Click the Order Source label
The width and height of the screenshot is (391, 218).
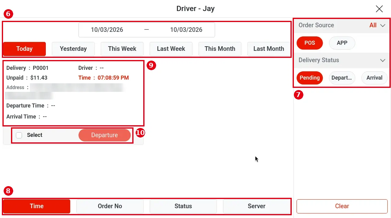point(316,25)
